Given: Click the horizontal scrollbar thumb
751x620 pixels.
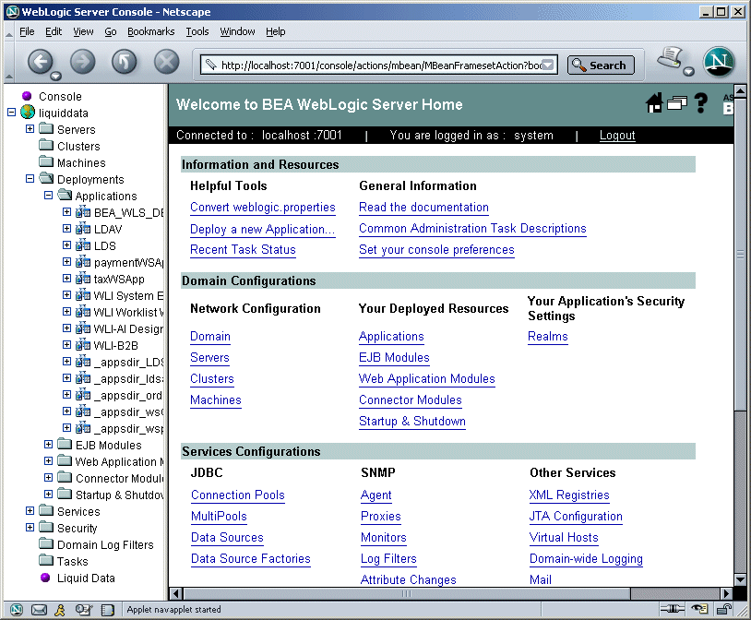Looking at the screenshot, I should pos(406,593).
